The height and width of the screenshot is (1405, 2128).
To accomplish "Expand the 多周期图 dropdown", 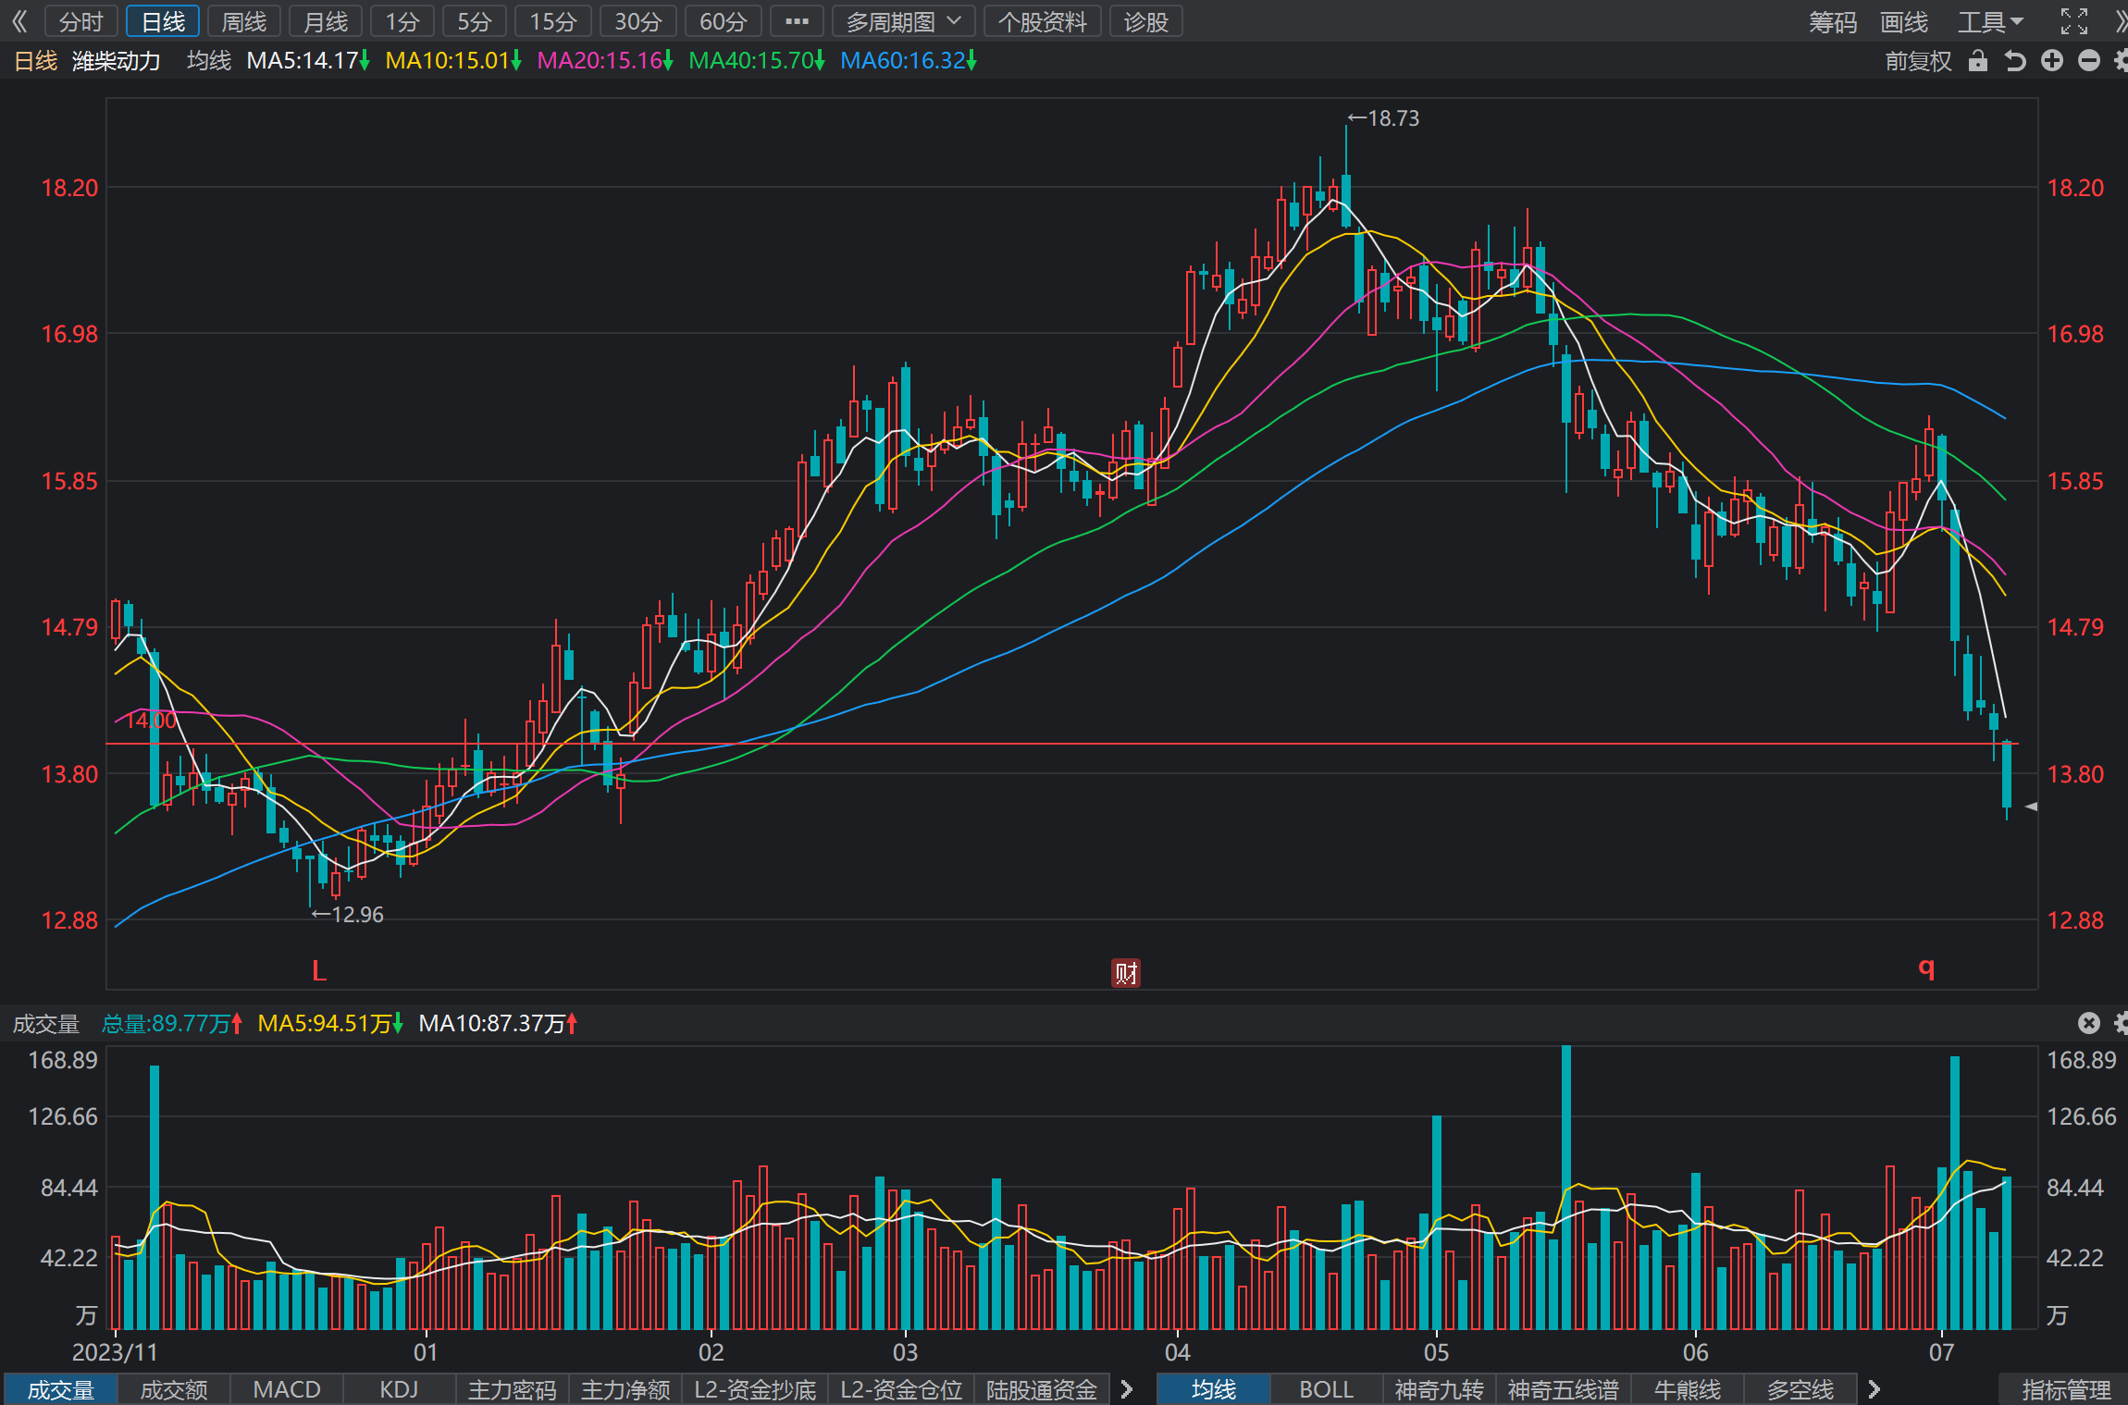I will coord(903,21).
